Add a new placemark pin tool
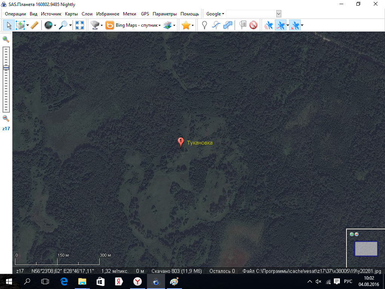Viewport: 385px width, 289px height. [x=204, y=25]
